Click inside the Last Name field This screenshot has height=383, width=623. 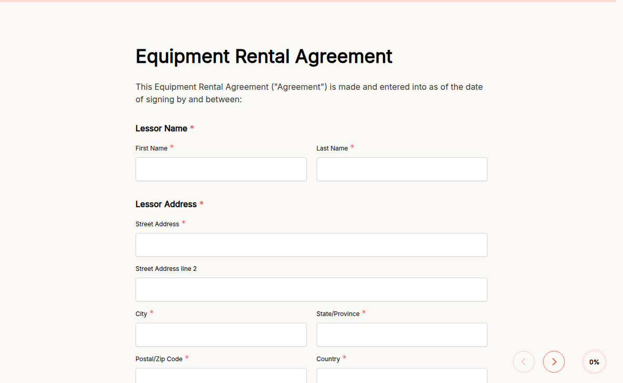(401, 169)
